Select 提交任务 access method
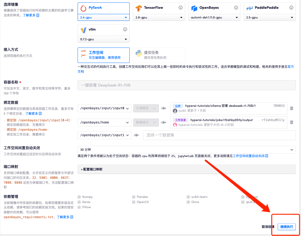This screenshot has height=236, width=301. (159, 55)
